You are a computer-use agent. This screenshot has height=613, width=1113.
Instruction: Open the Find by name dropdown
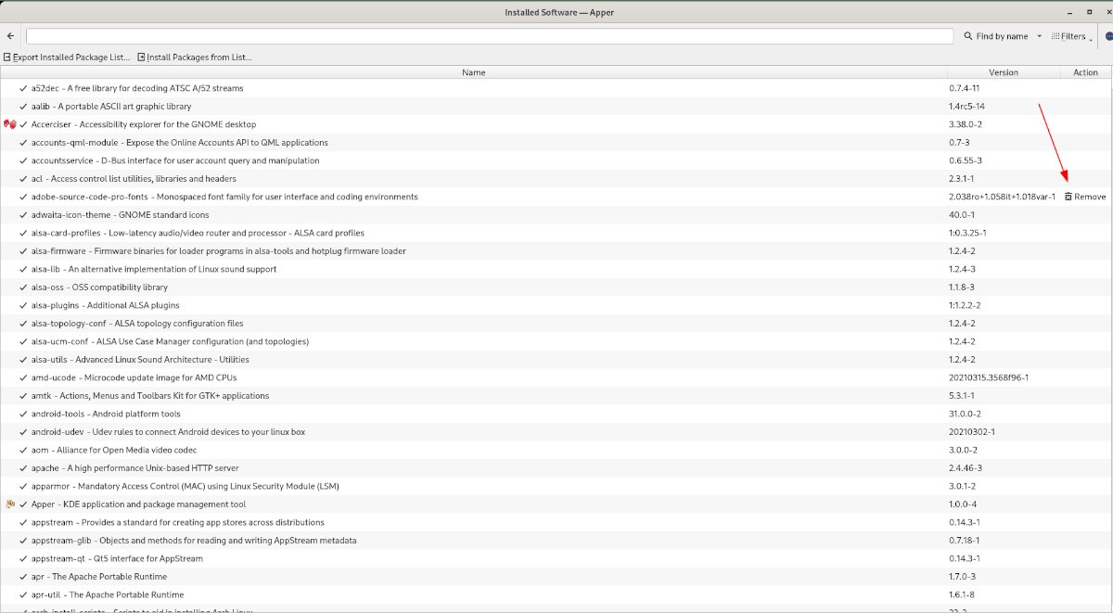(1040, 36)
